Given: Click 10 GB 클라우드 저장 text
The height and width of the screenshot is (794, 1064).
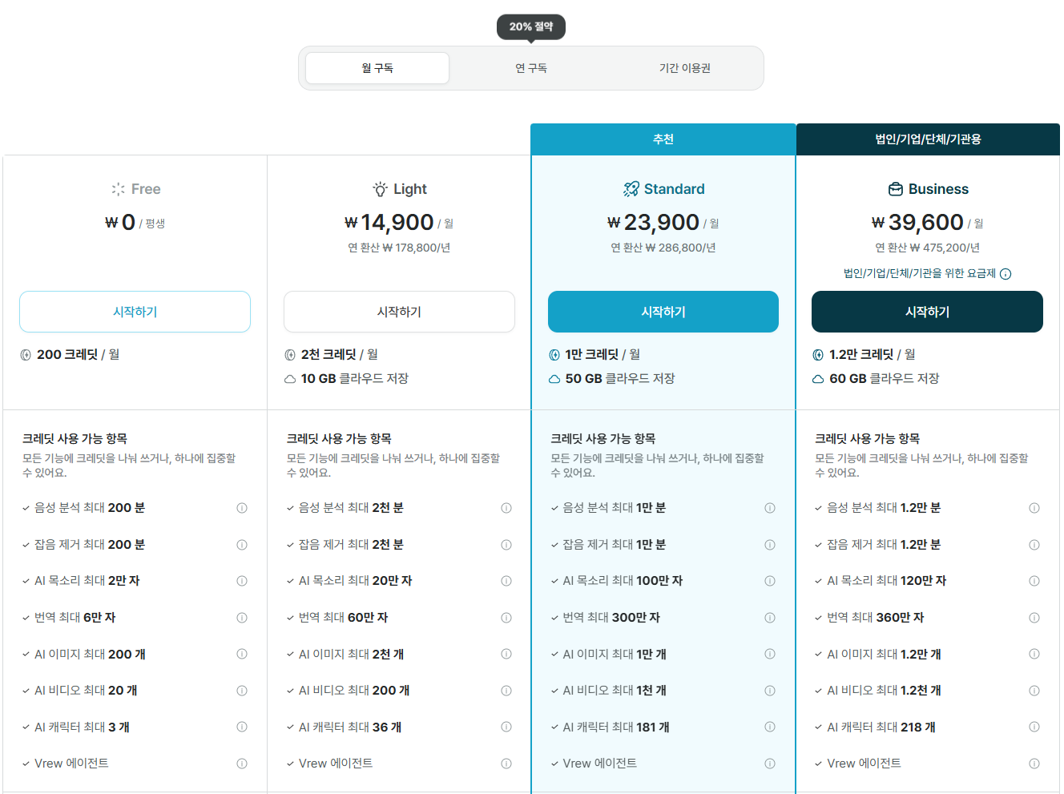Looking at the screenshot, I should pos(355,378).
